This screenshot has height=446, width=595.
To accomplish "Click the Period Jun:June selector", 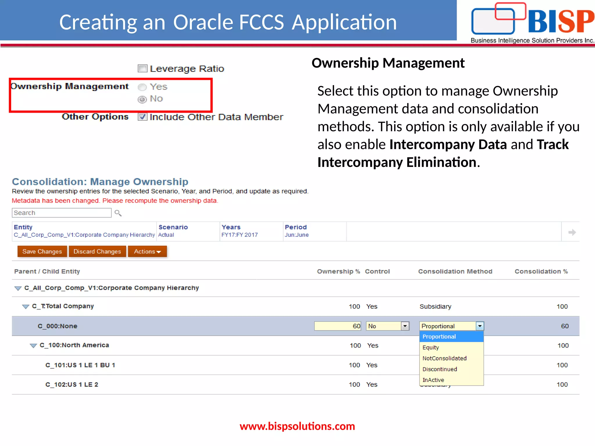I will 315,231.
